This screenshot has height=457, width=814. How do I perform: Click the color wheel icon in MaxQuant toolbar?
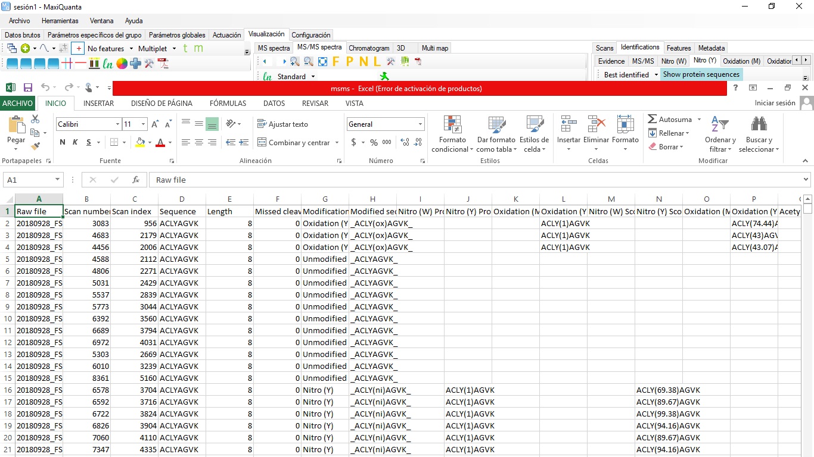[x=122, y=64]
